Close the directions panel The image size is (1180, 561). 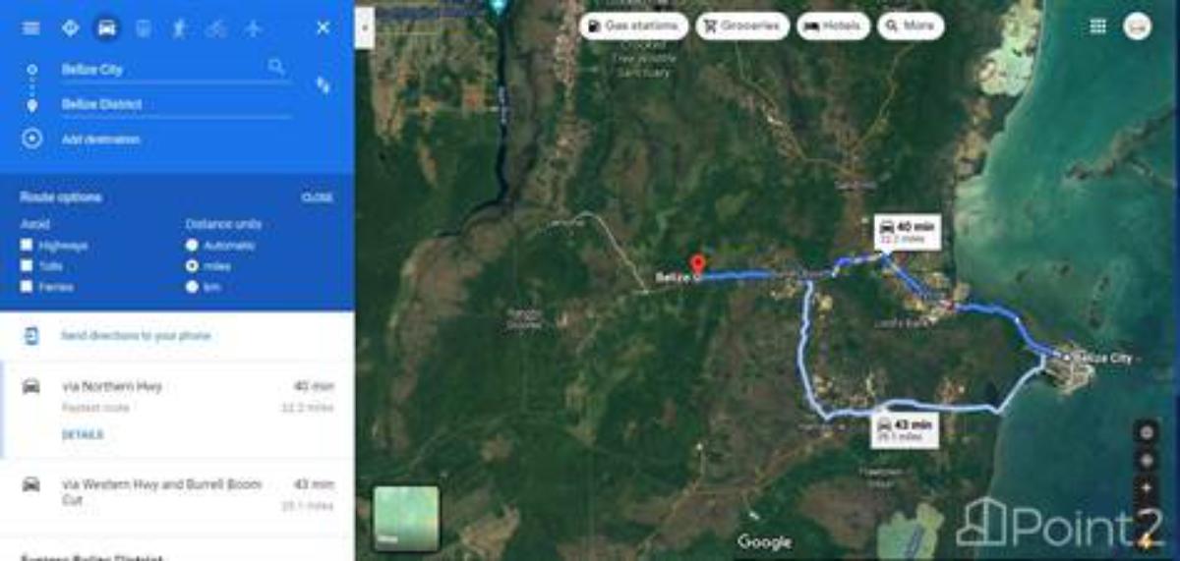point(323,28)
